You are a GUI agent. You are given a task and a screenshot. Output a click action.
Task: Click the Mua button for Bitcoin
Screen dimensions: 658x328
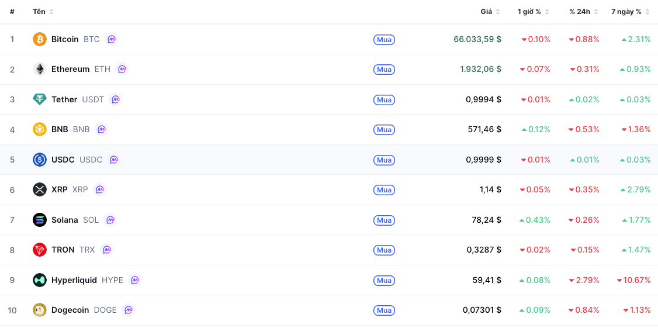[384, 40]
